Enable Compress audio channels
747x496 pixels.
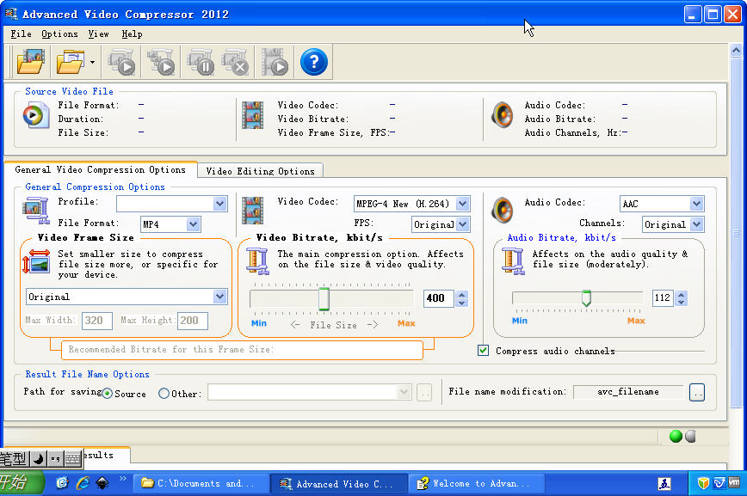click(x=484, y=350)
